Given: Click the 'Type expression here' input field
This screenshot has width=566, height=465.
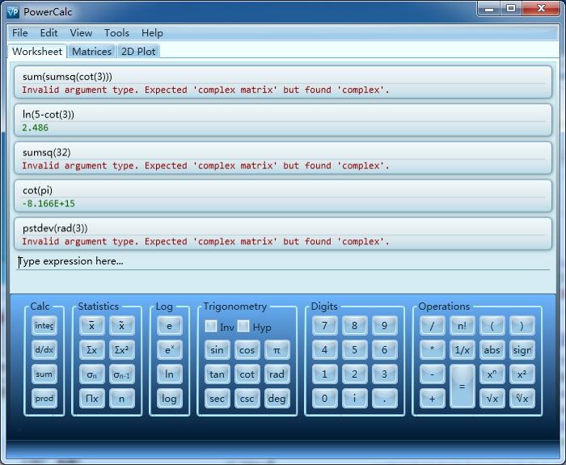Looking at the screenshot, I should 283,262.
